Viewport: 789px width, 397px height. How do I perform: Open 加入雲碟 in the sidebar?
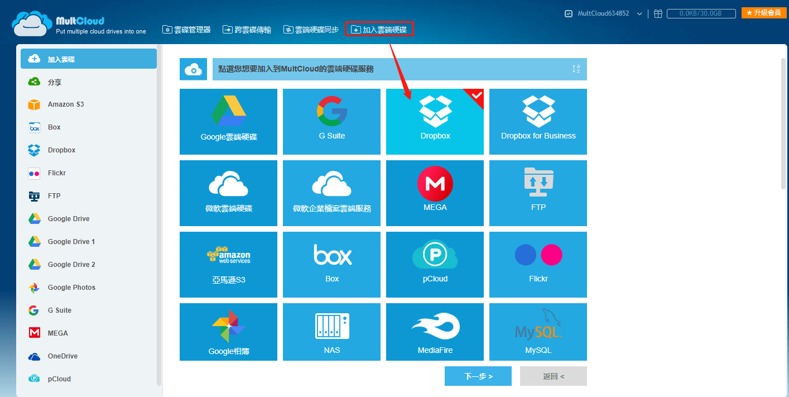[89, 59]
